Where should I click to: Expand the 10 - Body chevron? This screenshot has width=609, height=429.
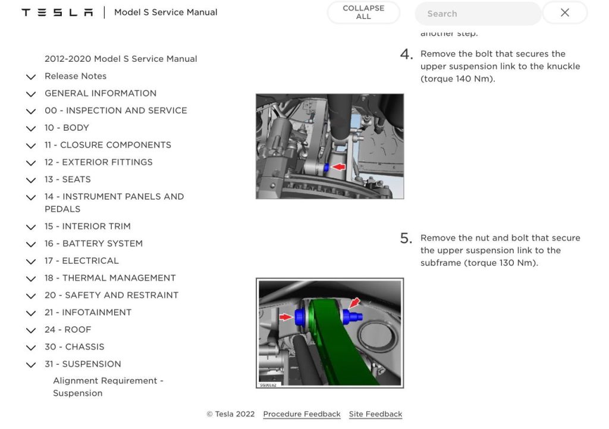pos(31,128)
